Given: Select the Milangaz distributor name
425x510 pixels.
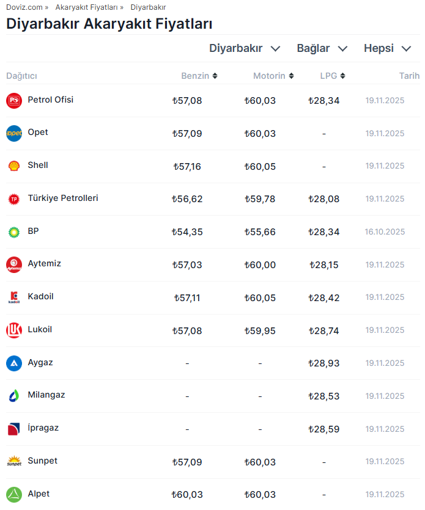Looking at the screenshot, I should coord(46,395).
